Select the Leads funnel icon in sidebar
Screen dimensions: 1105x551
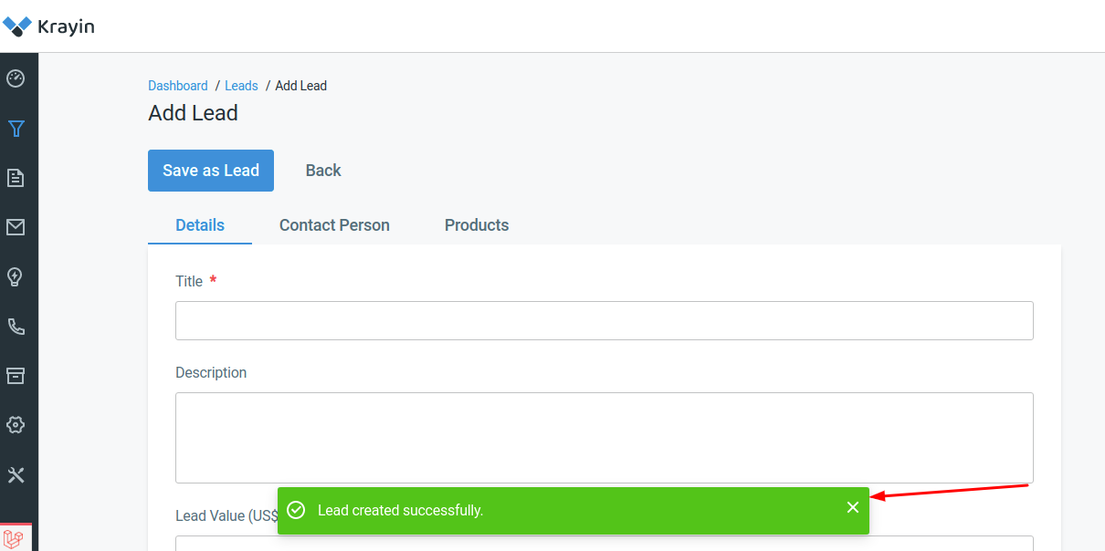click(16, 129)
